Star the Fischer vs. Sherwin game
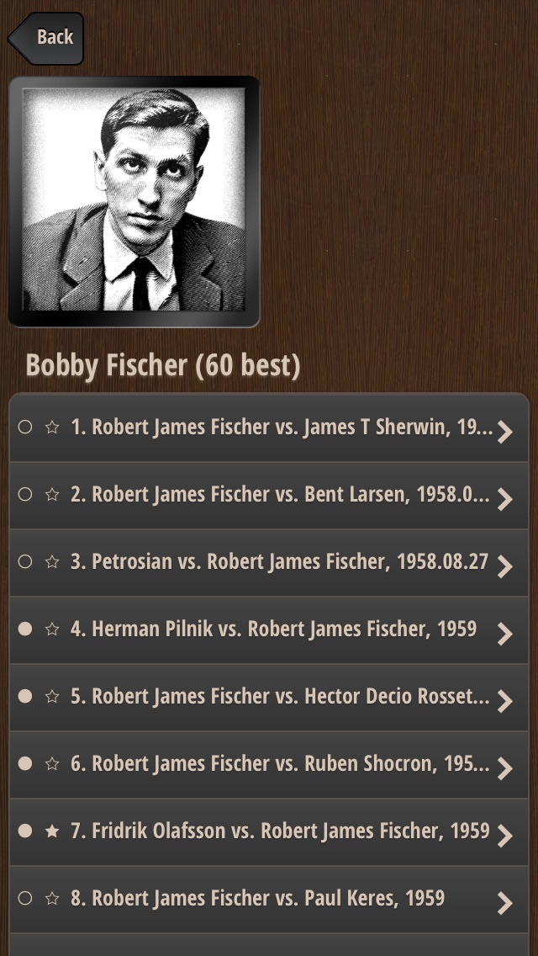Screen dimensions: 538x956 52,428
